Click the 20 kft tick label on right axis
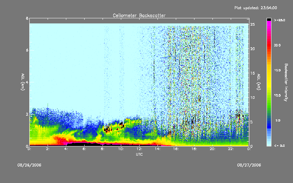Image resolution: width=293 pixels, height=183 pixels. pos(253,49)
